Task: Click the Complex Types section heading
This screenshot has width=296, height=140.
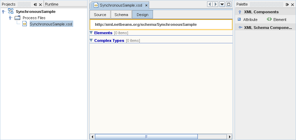Action: (109, 40)
